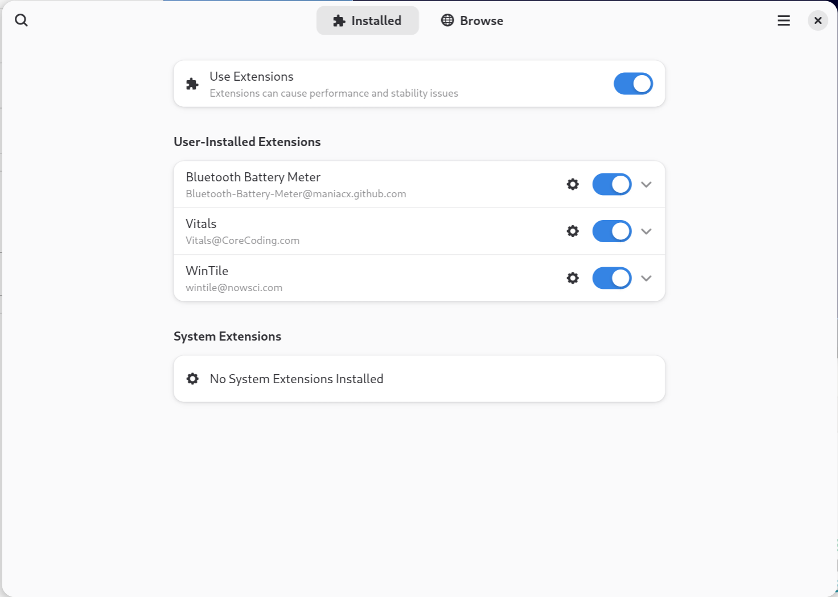The height and width of the screenshot is (597, 838).
Task: Click the No System Extensions Installed row
Action: click(x=419, y=379)
